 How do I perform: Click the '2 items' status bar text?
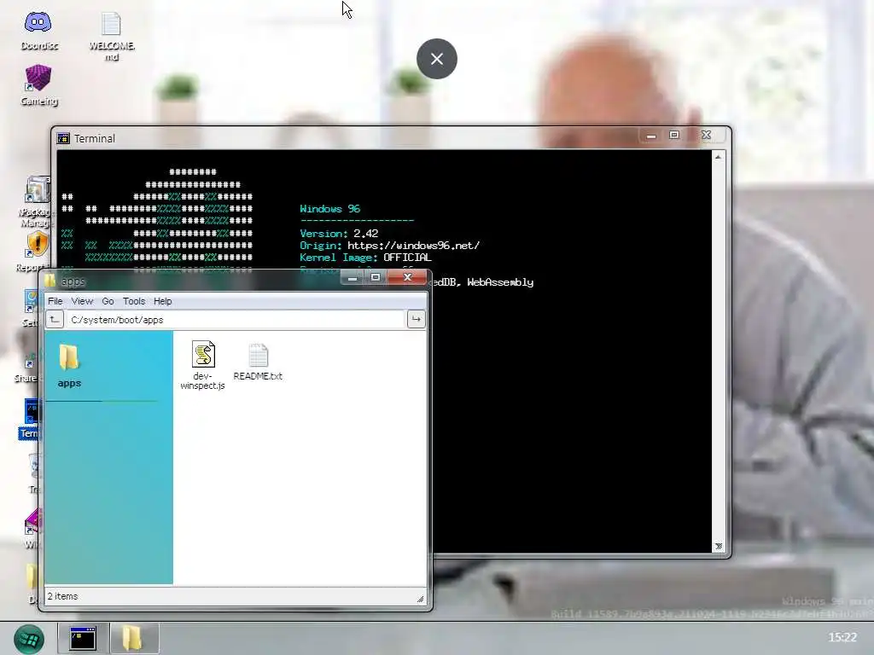[x=62, y=596]
